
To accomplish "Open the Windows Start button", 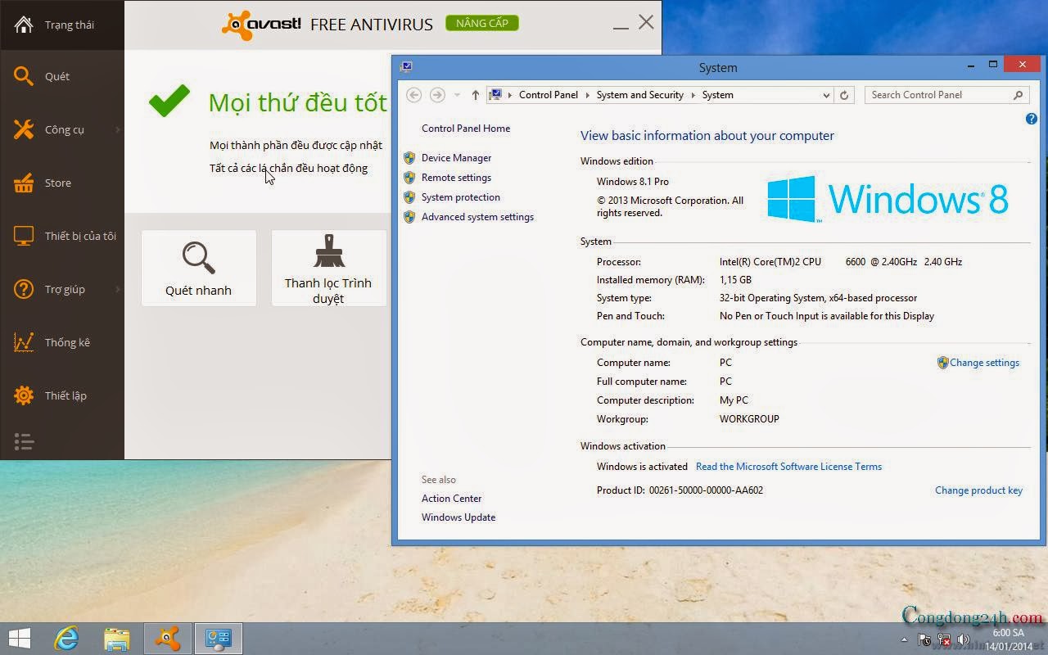I will point(20,639).
